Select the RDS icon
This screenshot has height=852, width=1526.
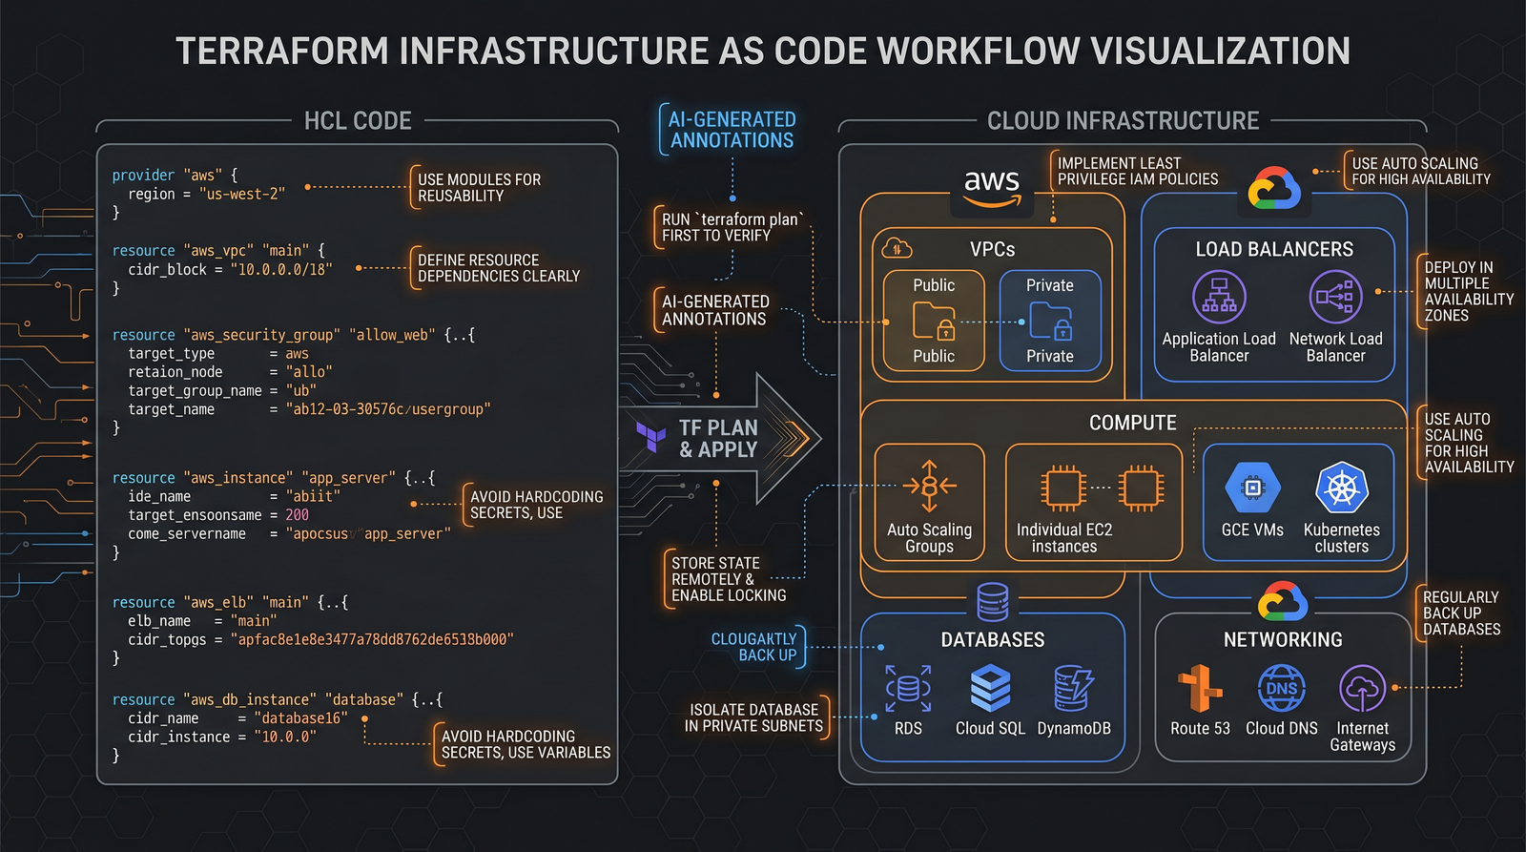908,689
